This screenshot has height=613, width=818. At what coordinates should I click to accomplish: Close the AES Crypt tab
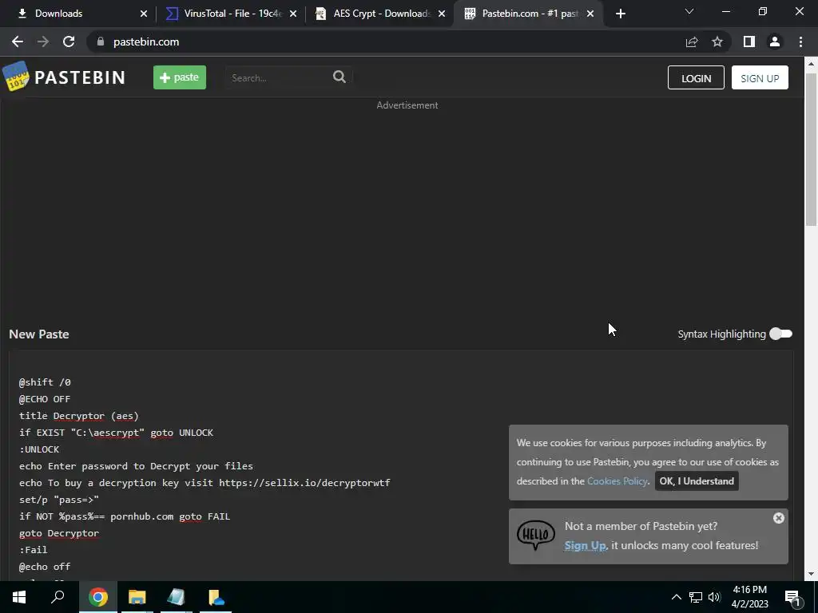click(442, 14)
